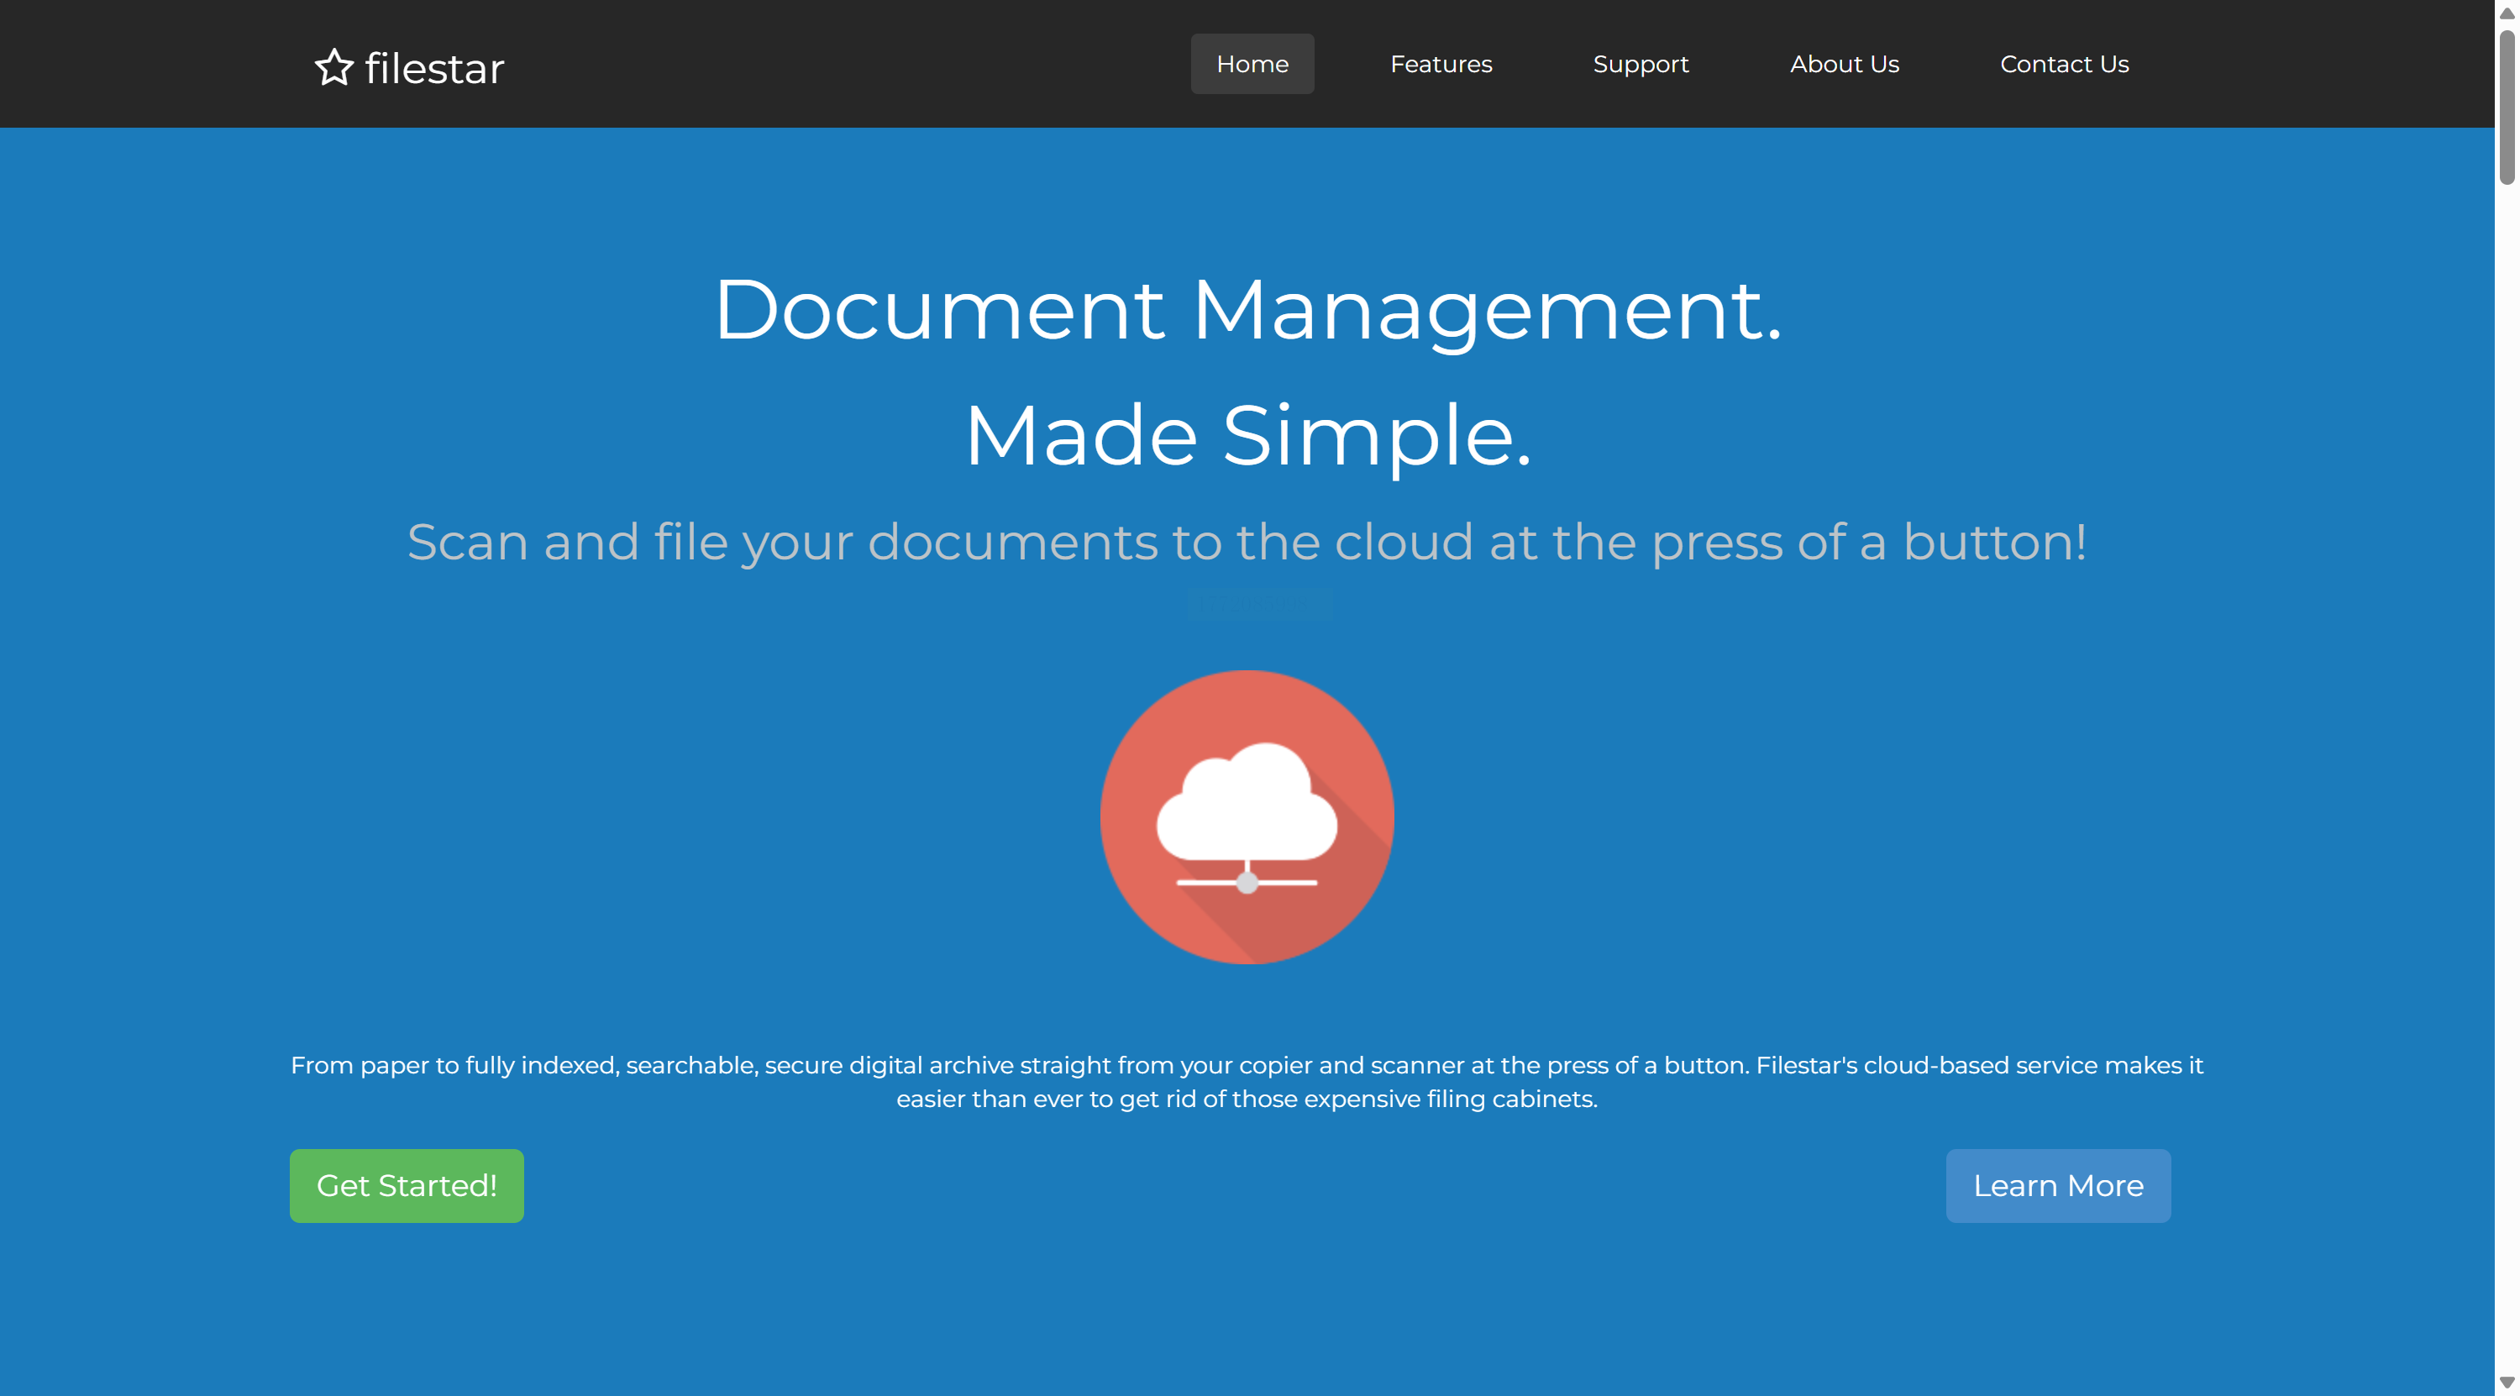Click the Document Management. heading
The width and height of the screenshot is (2520, 1396).
(x=1247, y=310)
